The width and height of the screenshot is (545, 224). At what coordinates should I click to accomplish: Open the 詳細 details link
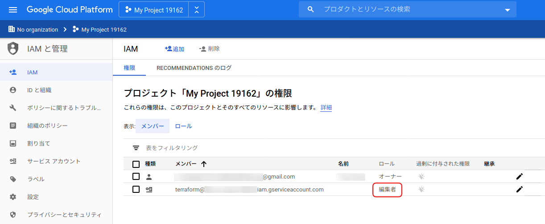(x=326, y=107)
